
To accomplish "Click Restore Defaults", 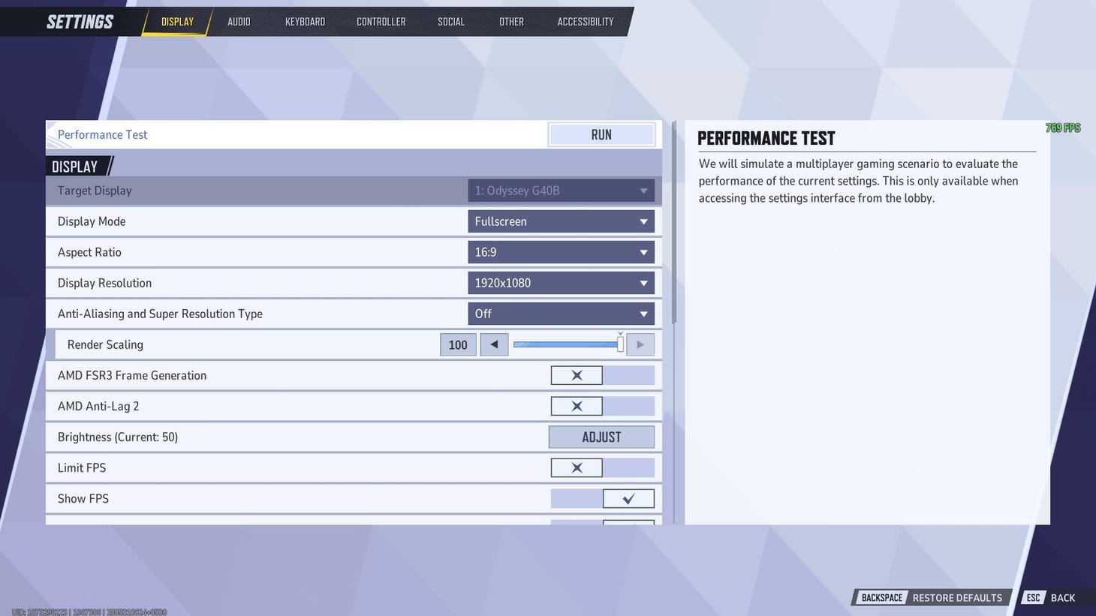I will pos(956,597).
